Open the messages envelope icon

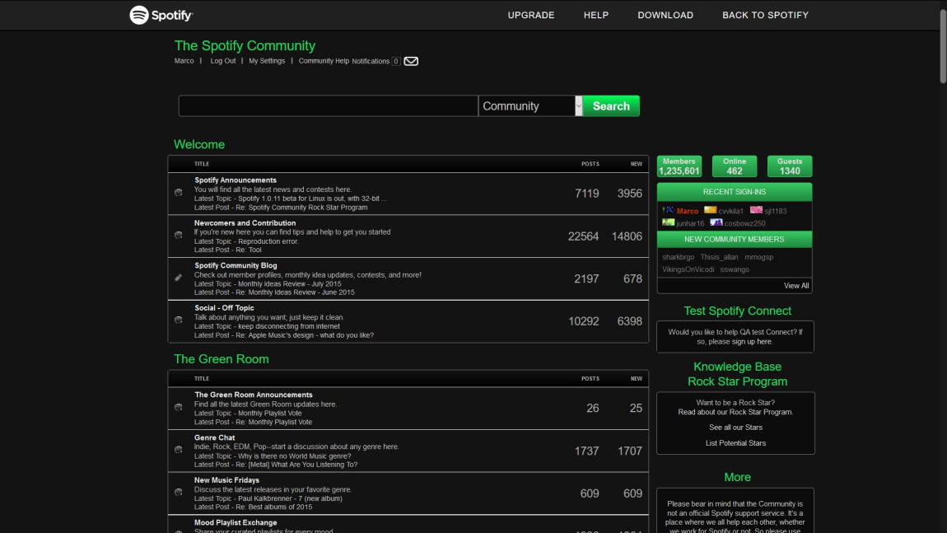point(411,61)
